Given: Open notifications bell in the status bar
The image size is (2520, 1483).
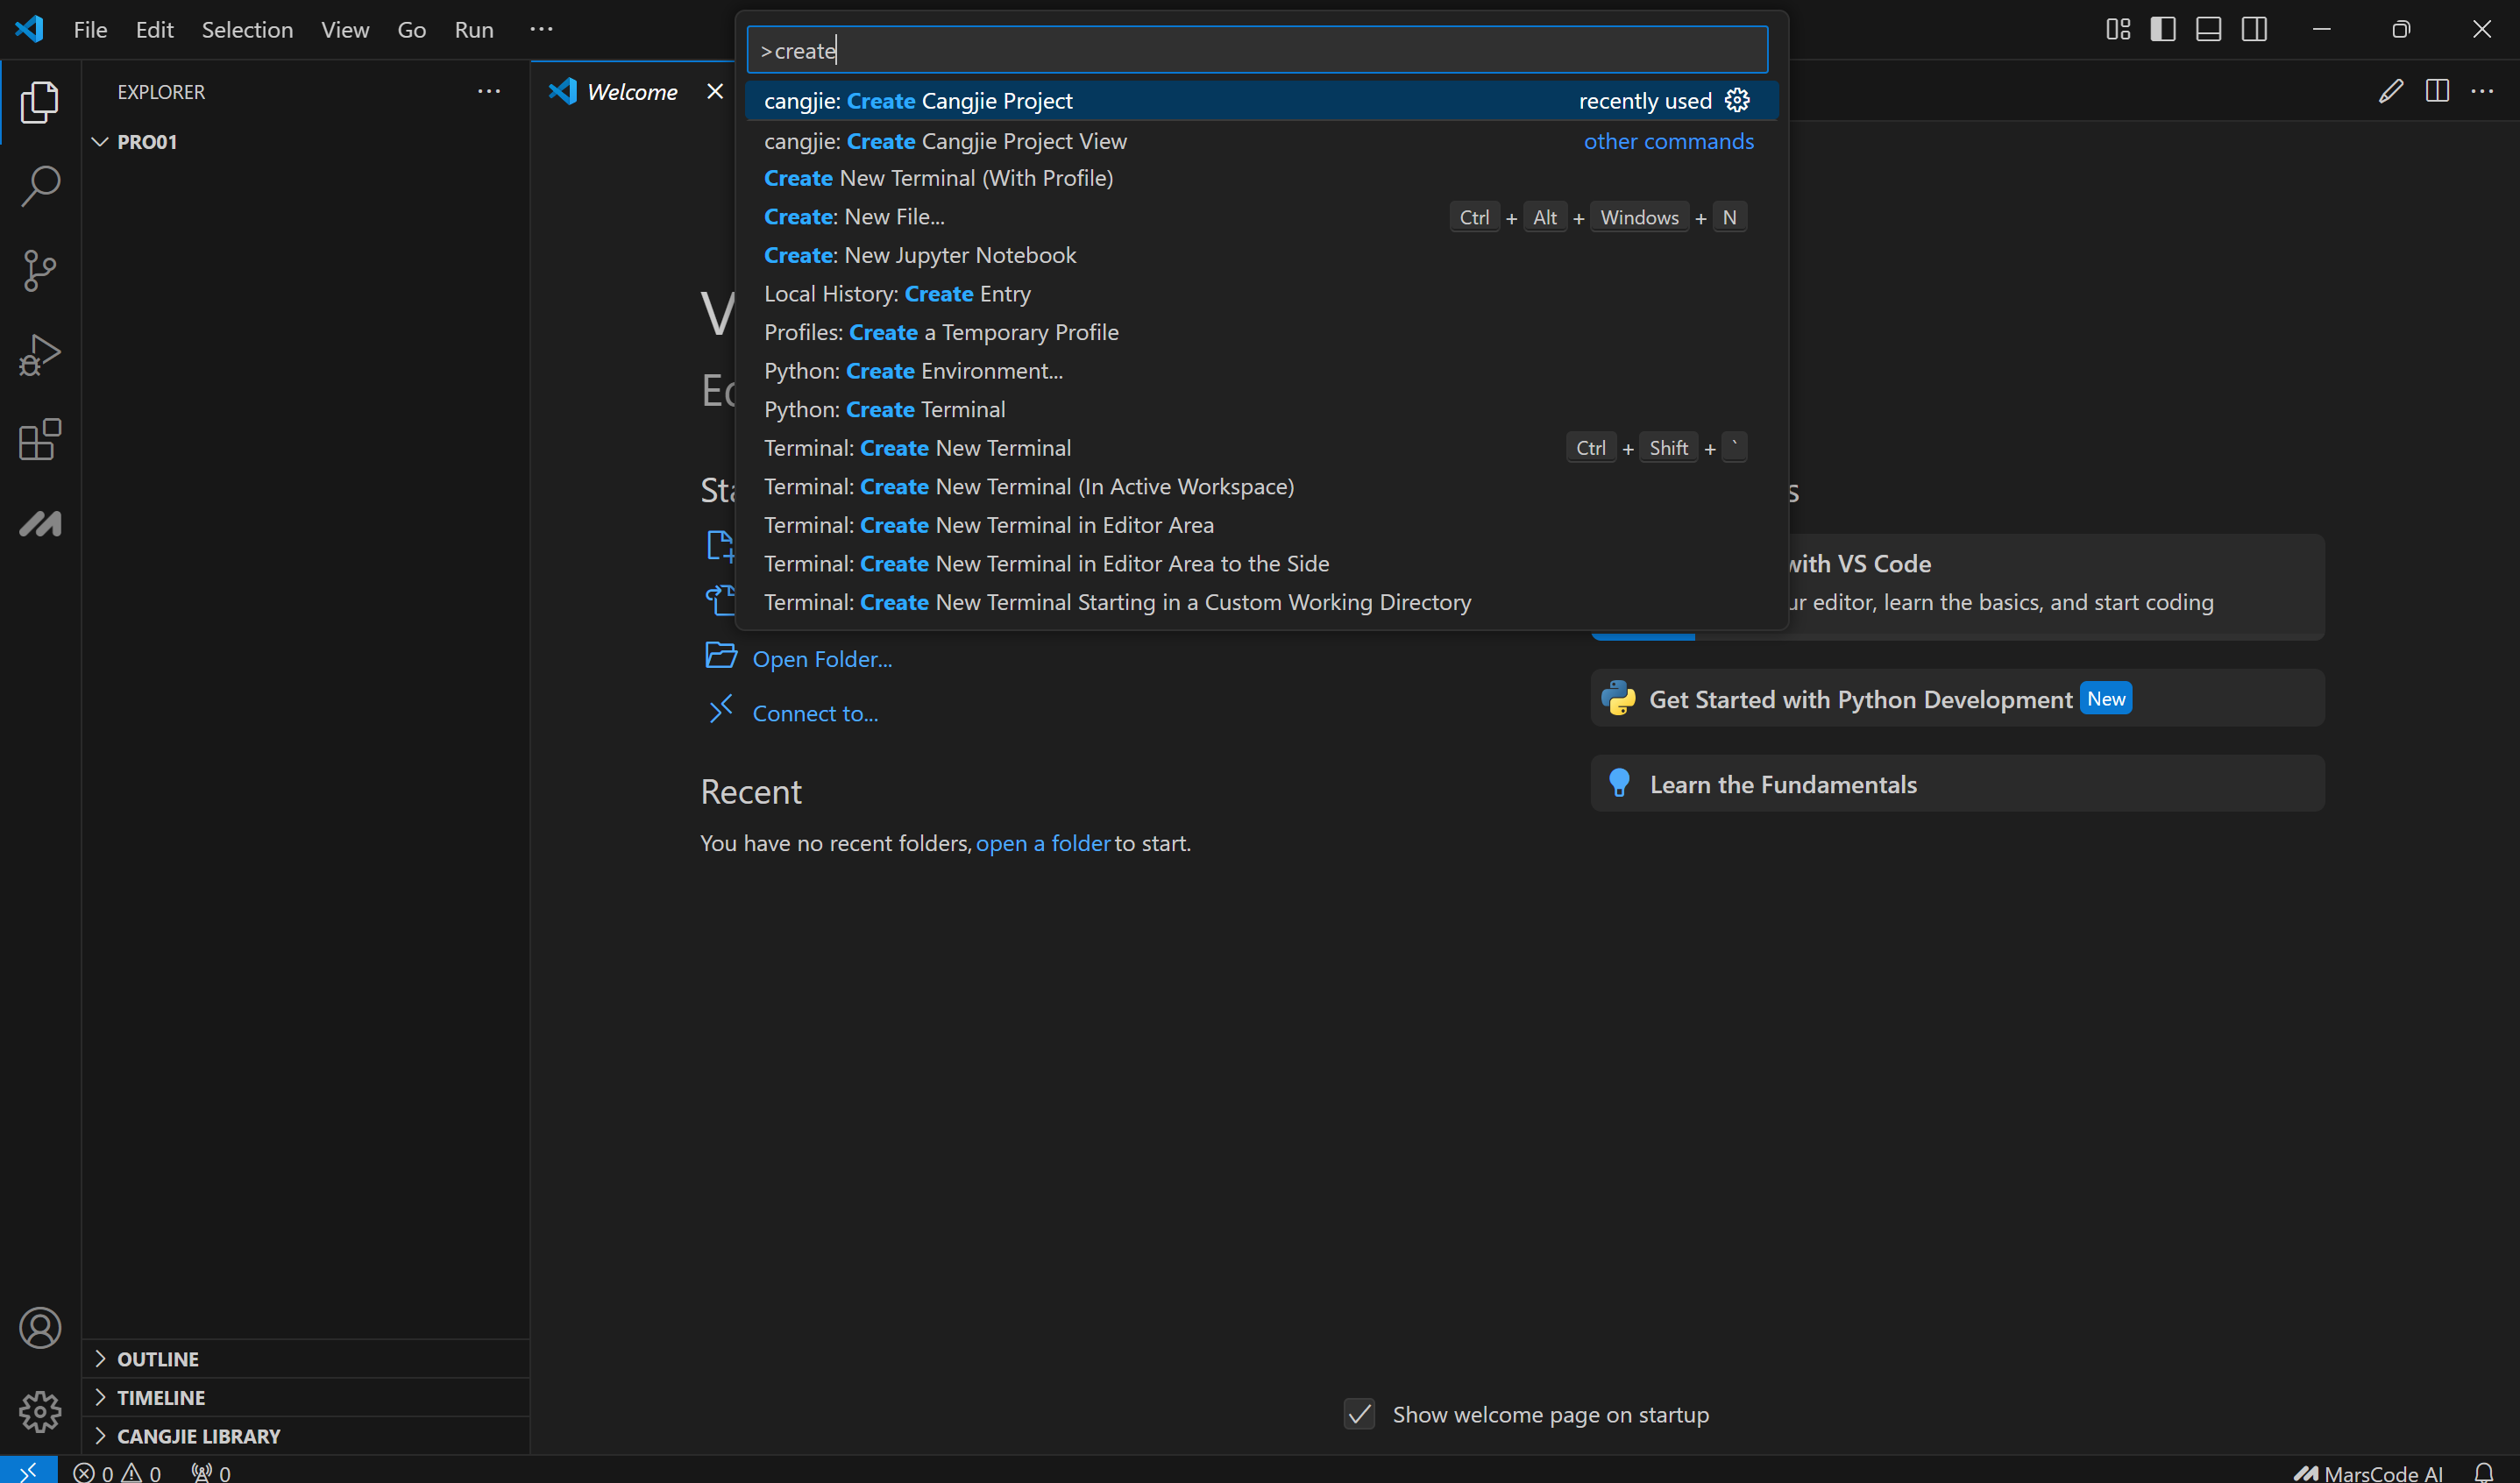Looking at the screenshot, I should [2484, 1472].
